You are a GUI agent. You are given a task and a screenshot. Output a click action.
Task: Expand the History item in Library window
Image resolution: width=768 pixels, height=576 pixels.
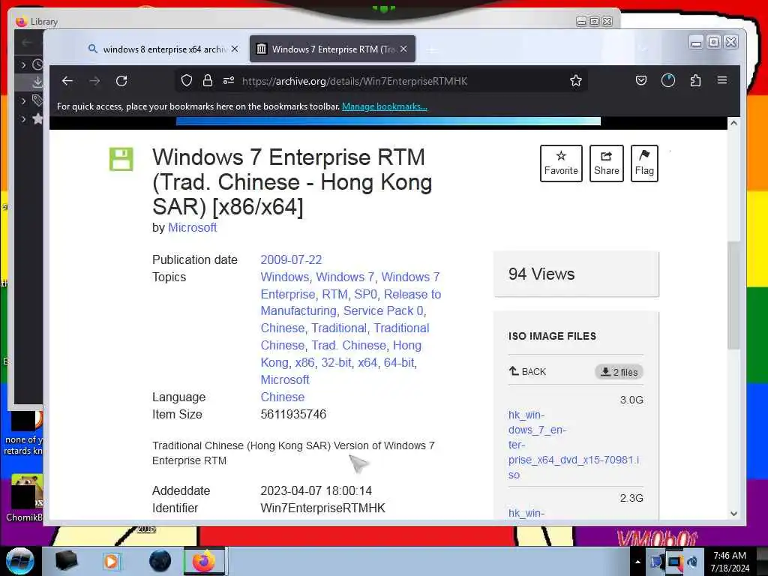tap(23, 64)
